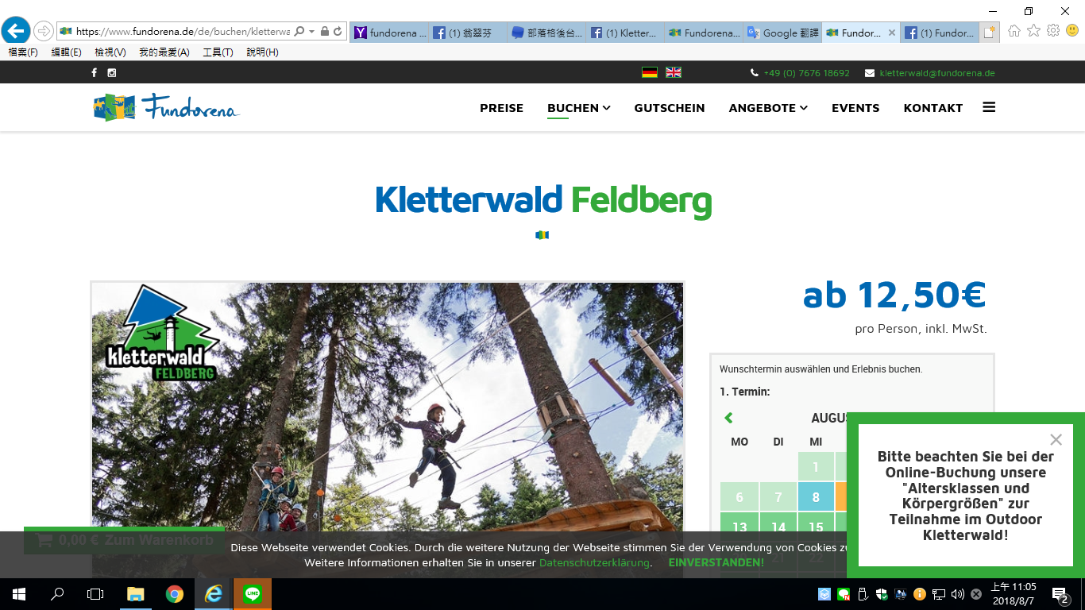Select August 8 in the calendar
1085x610 pixels.
pyautogui.click(x=816, y=497)
